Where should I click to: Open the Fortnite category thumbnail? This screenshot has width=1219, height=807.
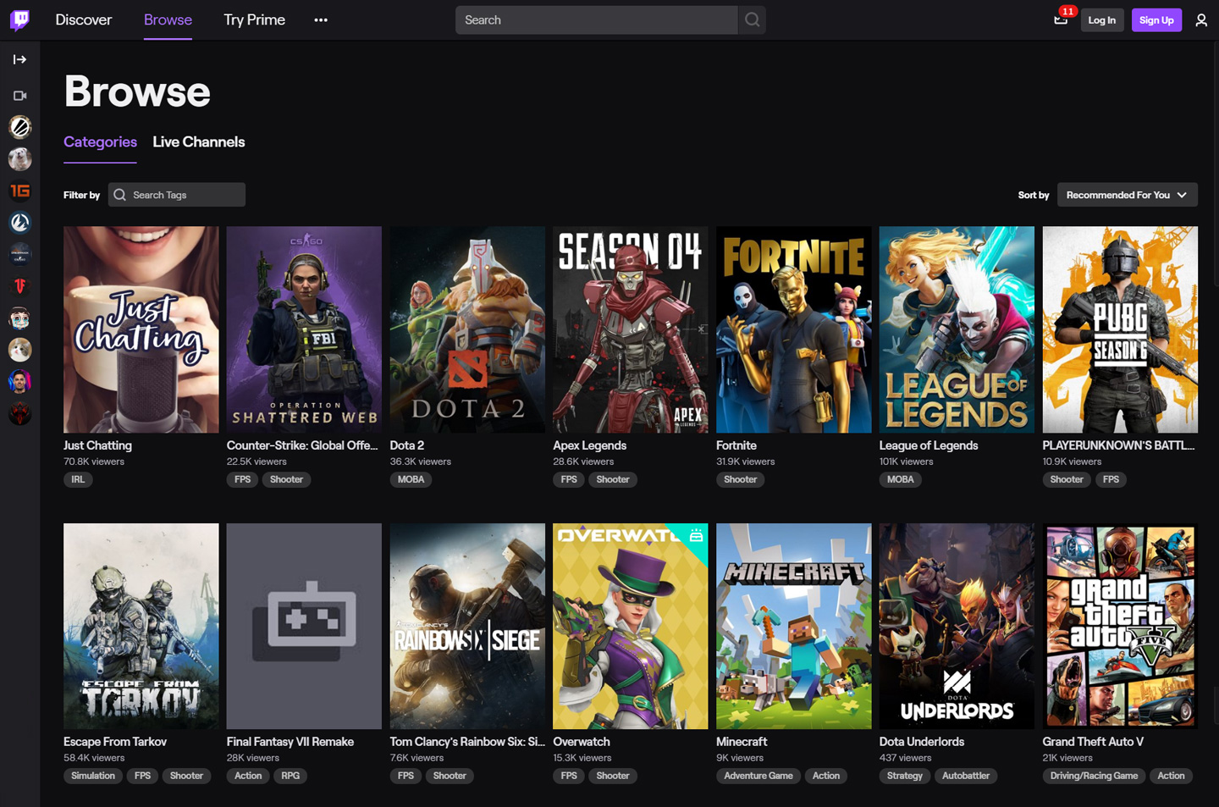pos(793,329)
